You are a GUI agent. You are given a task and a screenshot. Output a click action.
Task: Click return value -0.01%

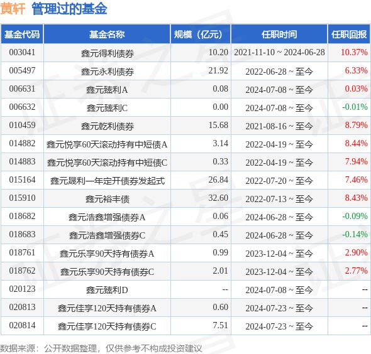pyautogui.click(x=355, y=107)
